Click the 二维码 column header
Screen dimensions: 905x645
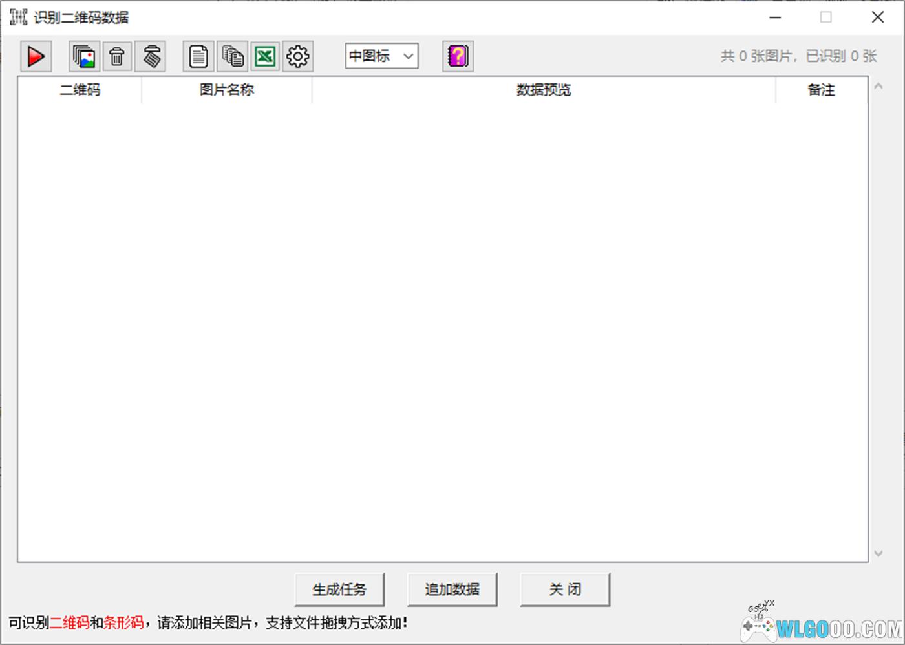click(80, 90)
